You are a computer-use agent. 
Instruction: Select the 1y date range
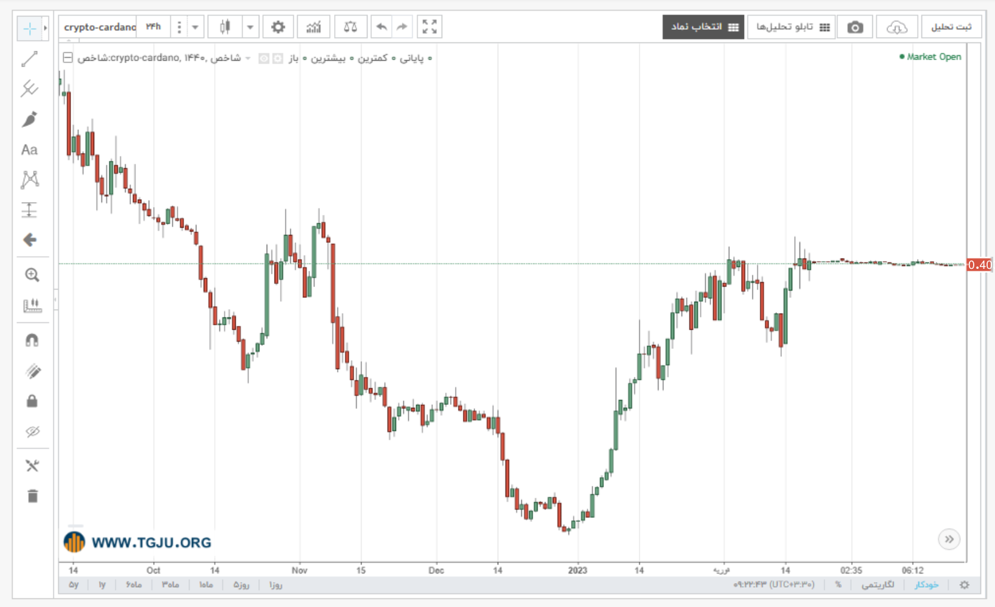click(102, 585)
